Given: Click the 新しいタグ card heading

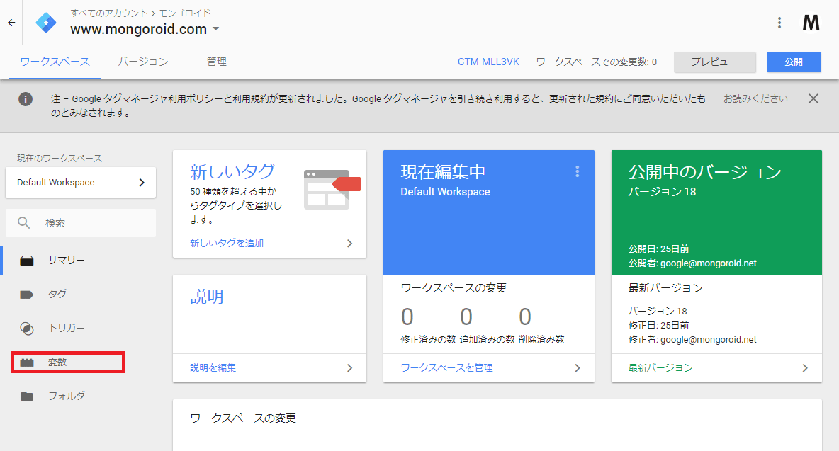Looking at the screenshot, I should pos(232,171).
